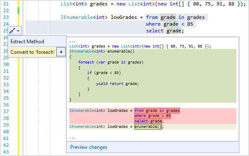The image size is (249, 156).
Task: Click the screwdriver Quick Actions icon
Action: tap(12, 31)
